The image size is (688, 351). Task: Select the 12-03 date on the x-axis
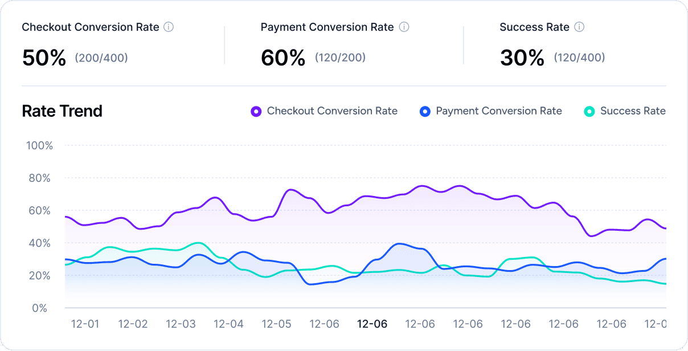click(181, 324)
